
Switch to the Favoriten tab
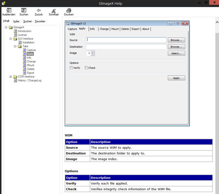tap(40, 21)
